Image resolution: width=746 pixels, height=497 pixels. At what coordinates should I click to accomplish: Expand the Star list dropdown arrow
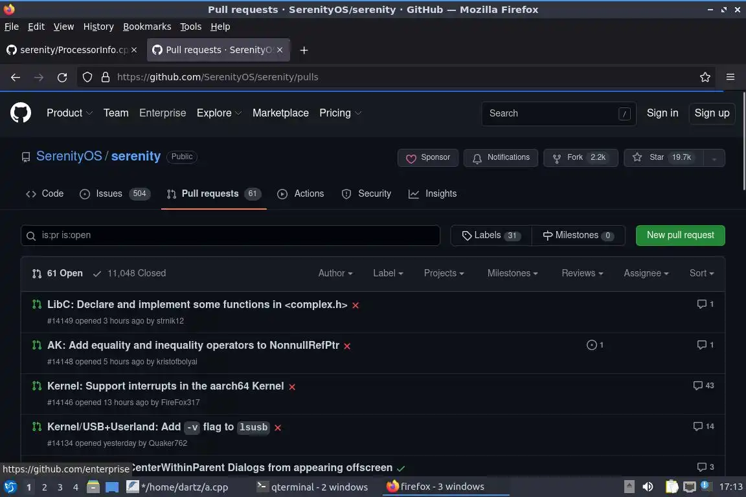click(x=714, y=158)
